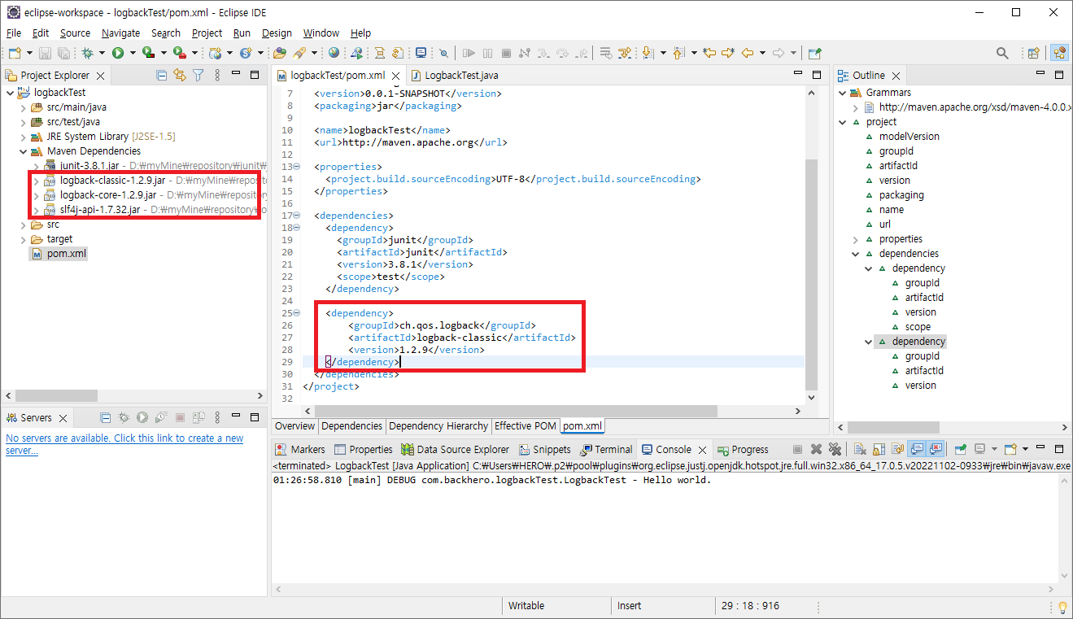Toggle Show Console on standard out change
The width and height of the screenshot is (1073, 619).
pyautogui.click(x=916, y=449)
